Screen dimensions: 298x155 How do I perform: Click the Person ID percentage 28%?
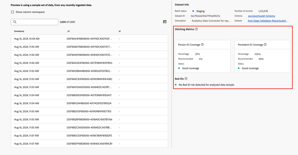(197, 54)
